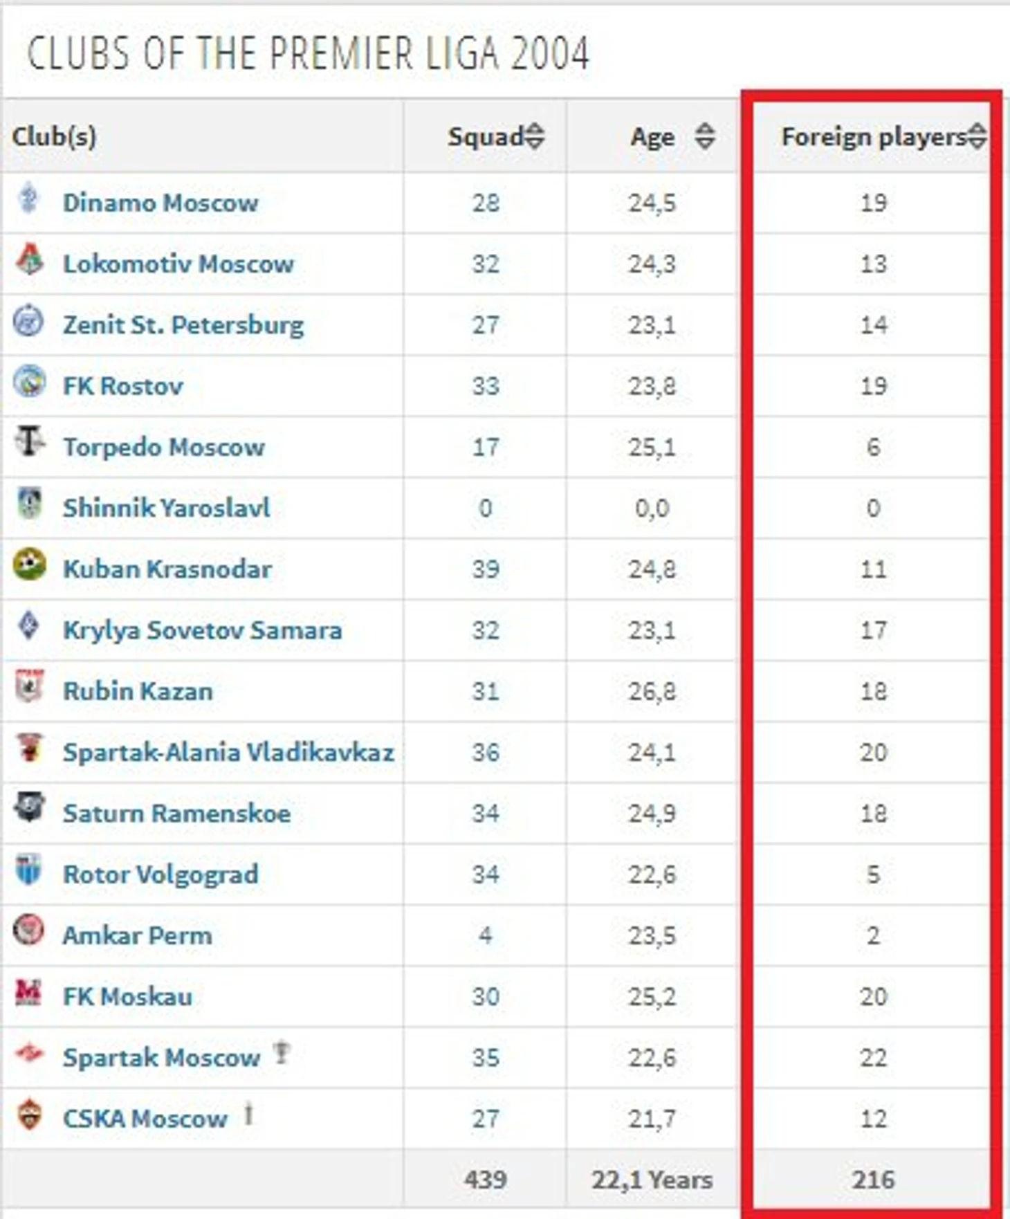Click the Zenit St. Petersburg crest icon
1010x1219 pixels.
[x=29, y=322]
